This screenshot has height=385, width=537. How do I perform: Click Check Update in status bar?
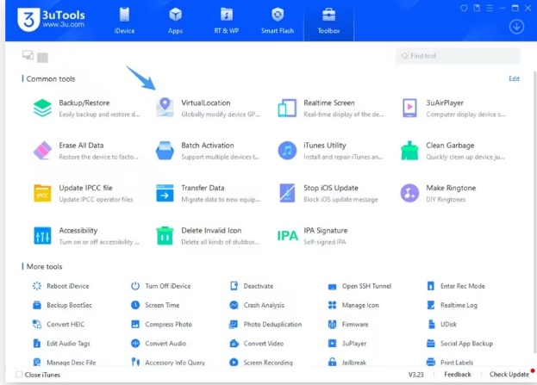[509, 375]
